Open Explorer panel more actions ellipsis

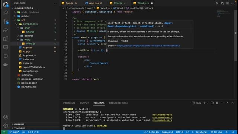coord(55,3)
